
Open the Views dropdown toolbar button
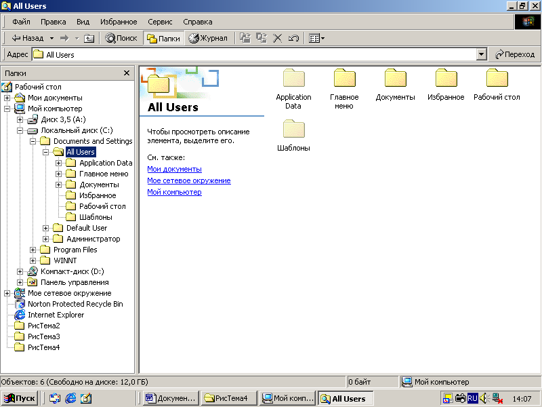pos(316,38)
